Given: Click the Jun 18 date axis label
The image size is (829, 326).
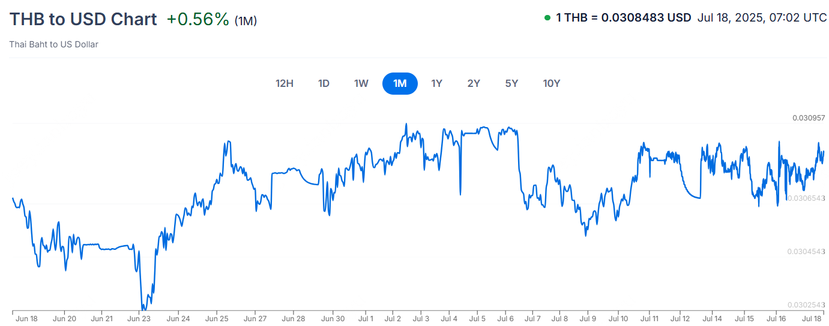Looking at the screenshot, I should point(26,318).
